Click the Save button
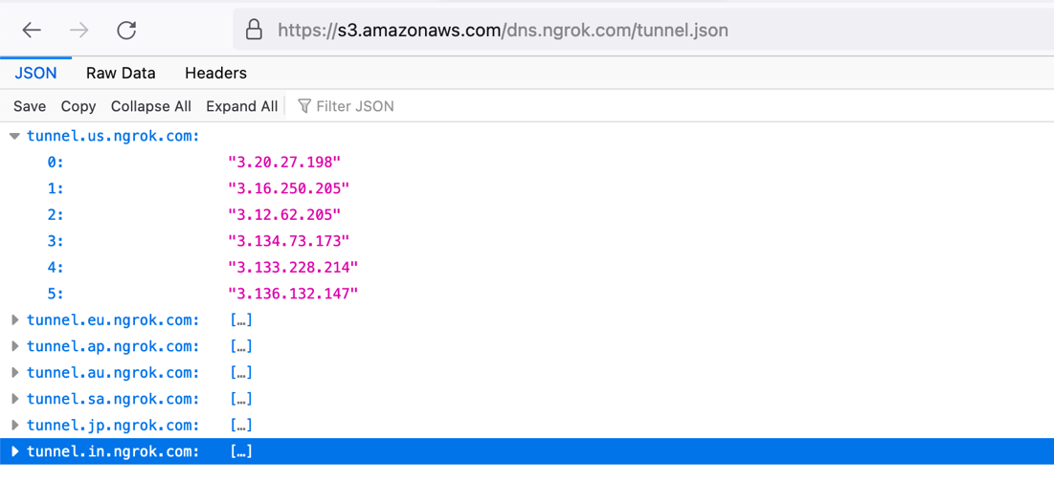Viewport: 1054px width, 483px height. point(30,106)
